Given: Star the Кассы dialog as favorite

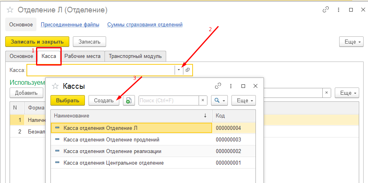Looking at the screenshot, I should [55, 86].
